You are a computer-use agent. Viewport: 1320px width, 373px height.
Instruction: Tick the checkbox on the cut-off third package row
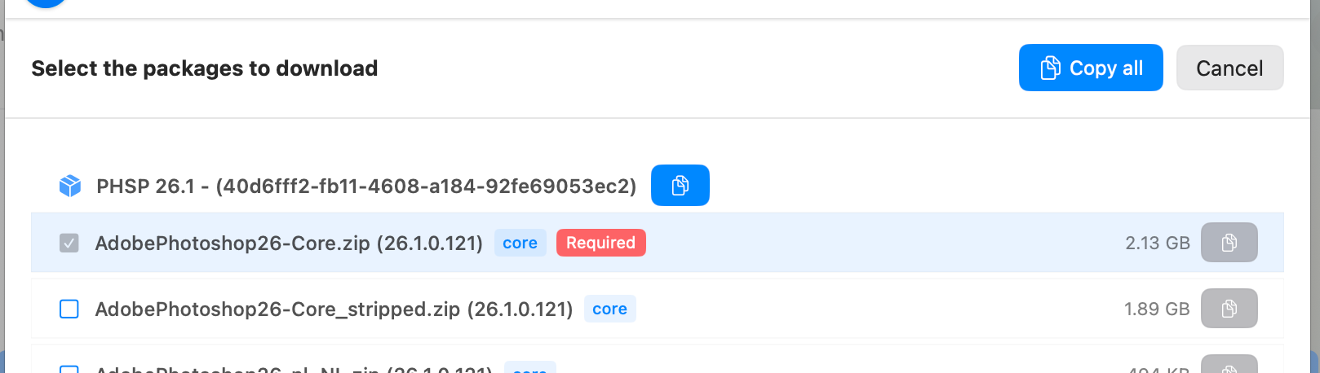(x=69, y=369)
